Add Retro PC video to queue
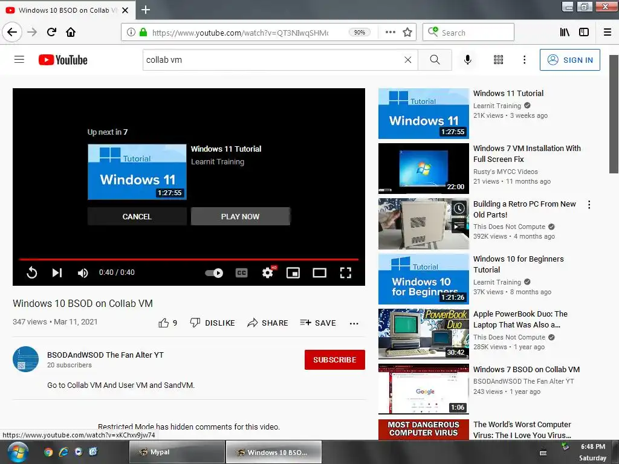The image size is (619, 464). coord(459,226)
